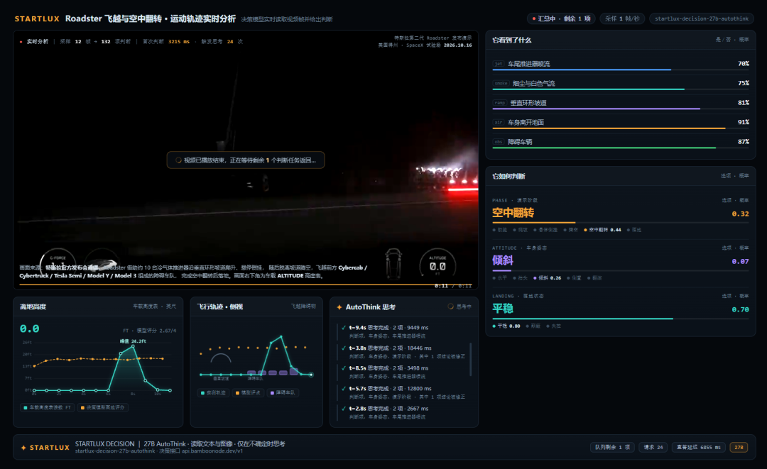767x469 pixels.
Task: Click the 0.32 phase probability value
Action: click(740, 214)
